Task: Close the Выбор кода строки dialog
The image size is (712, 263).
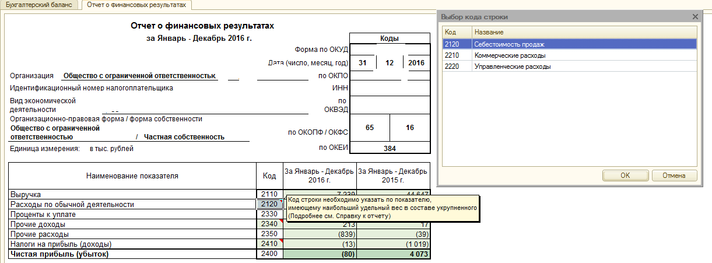Action: click(x=695, y=17)
